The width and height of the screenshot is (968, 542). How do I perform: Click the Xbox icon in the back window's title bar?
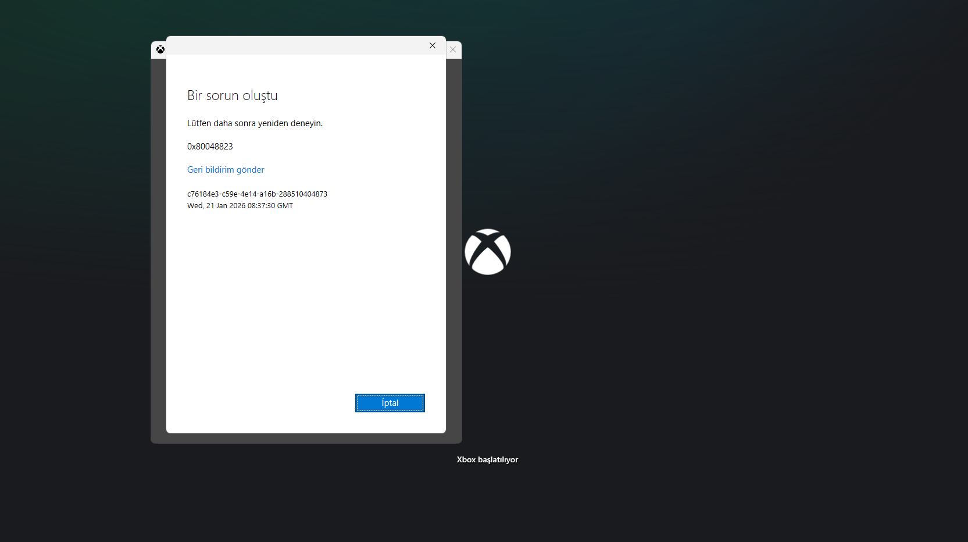160,49
